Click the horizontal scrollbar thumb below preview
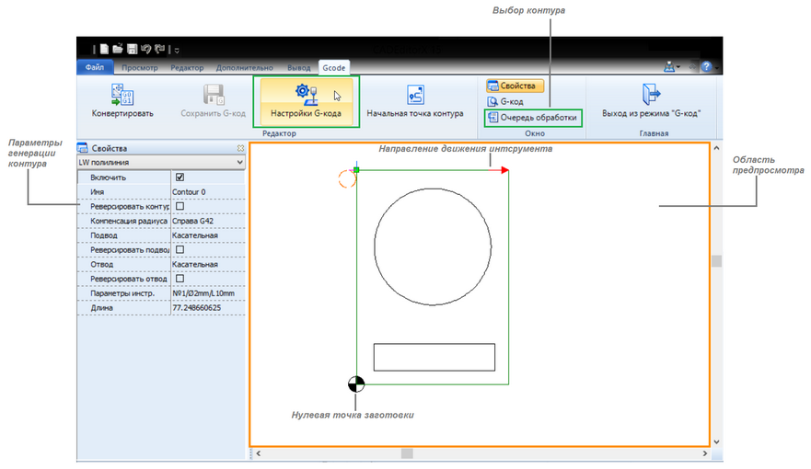Screen dimensions: 811x469 click(x=407, y=453)
